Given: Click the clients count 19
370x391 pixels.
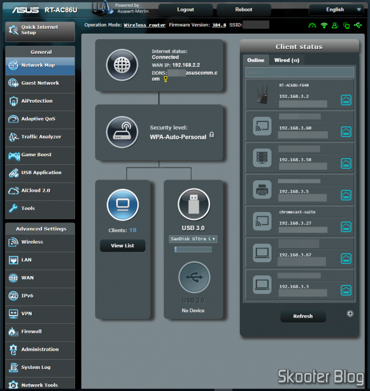Looking at the screenshot, I should click(x=132, y=230).
